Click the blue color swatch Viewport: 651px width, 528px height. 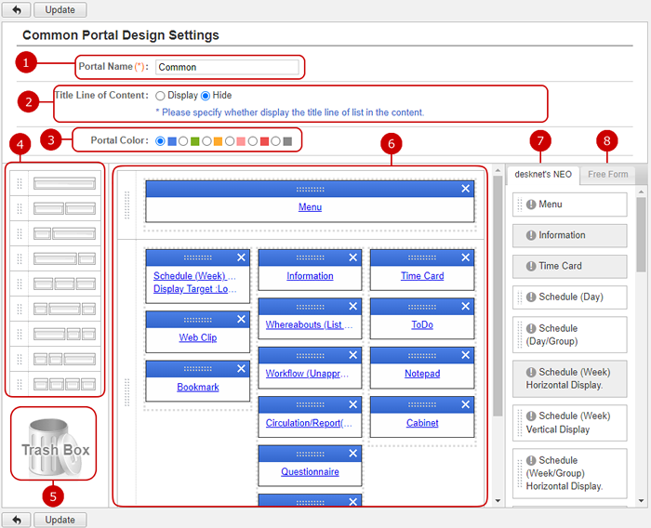pyautogui.click(x=172, y=141)
